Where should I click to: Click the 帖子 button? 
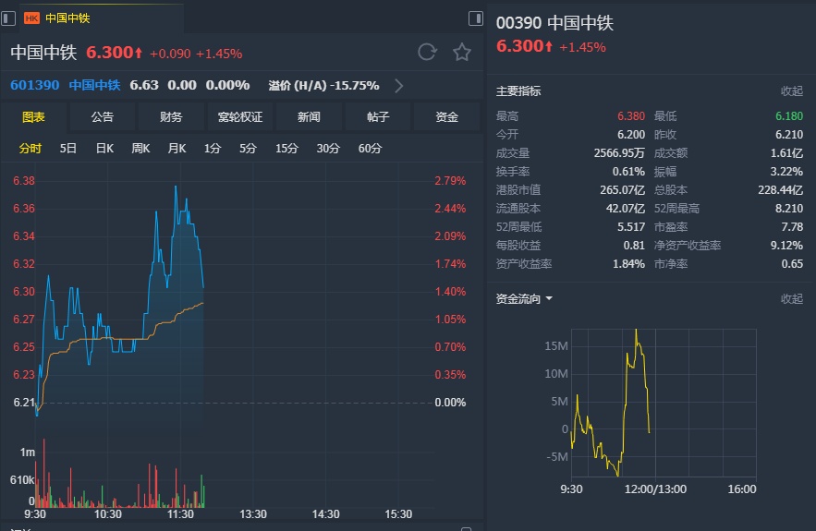tap(378, 117)
